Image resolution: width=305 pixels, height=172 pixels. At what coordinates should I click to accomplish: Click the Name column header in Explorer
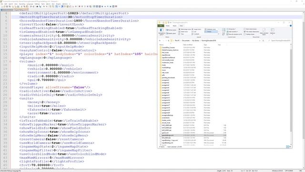click(x=161, y=44)
